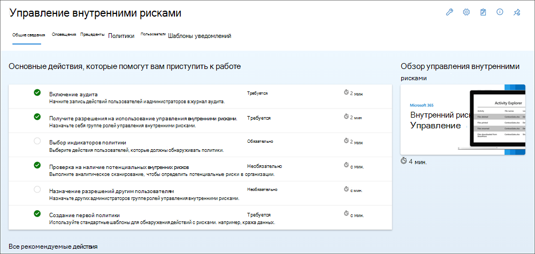Click green checkmark for Создание первой политики
535x254 pixels.
37,213
